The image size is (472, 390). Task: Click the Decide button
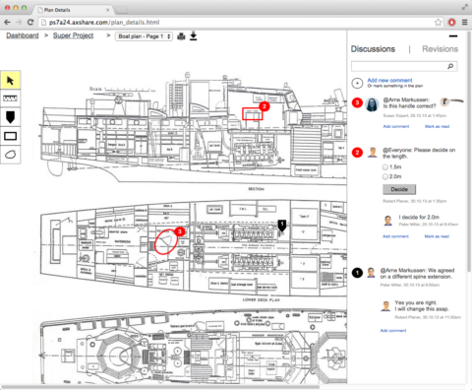pyautogui.click(x=399, y=189)
